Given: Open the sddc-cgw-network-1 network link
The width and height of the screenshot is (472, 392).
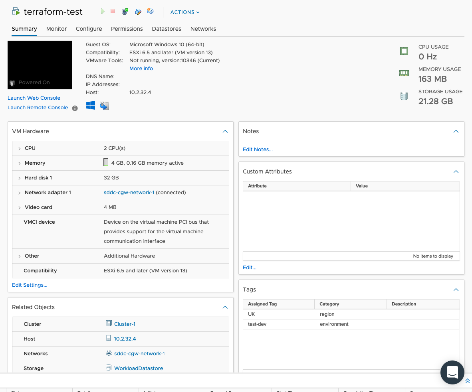Looking at the screenshot, I should 129,192.
